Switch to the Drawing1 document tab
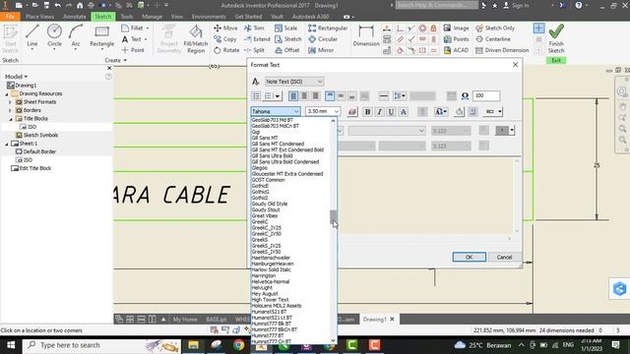Viewport: 630px width, 354px height. pos(374,319)
